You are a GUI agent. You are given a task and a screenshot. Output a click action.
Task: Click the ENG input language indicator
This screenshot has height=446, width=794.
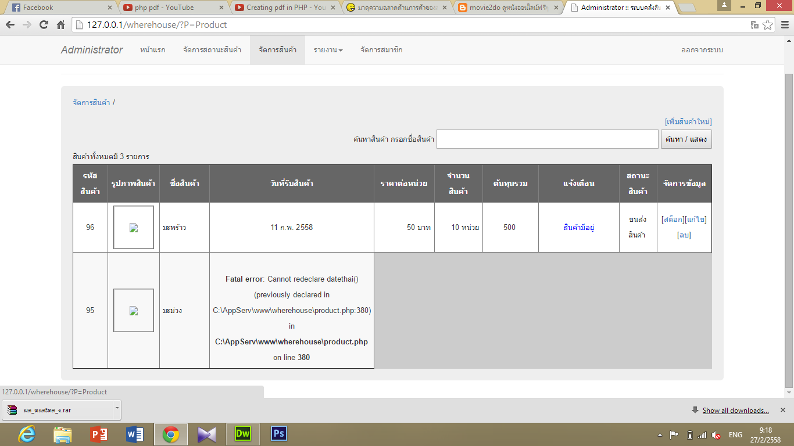click(735, 435)
